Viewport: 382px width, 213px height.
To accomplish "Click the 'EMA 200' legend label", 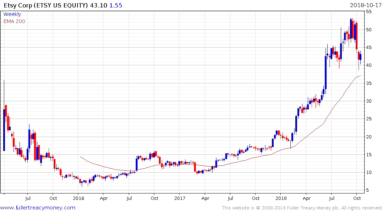I will click(x=14, y=21).
